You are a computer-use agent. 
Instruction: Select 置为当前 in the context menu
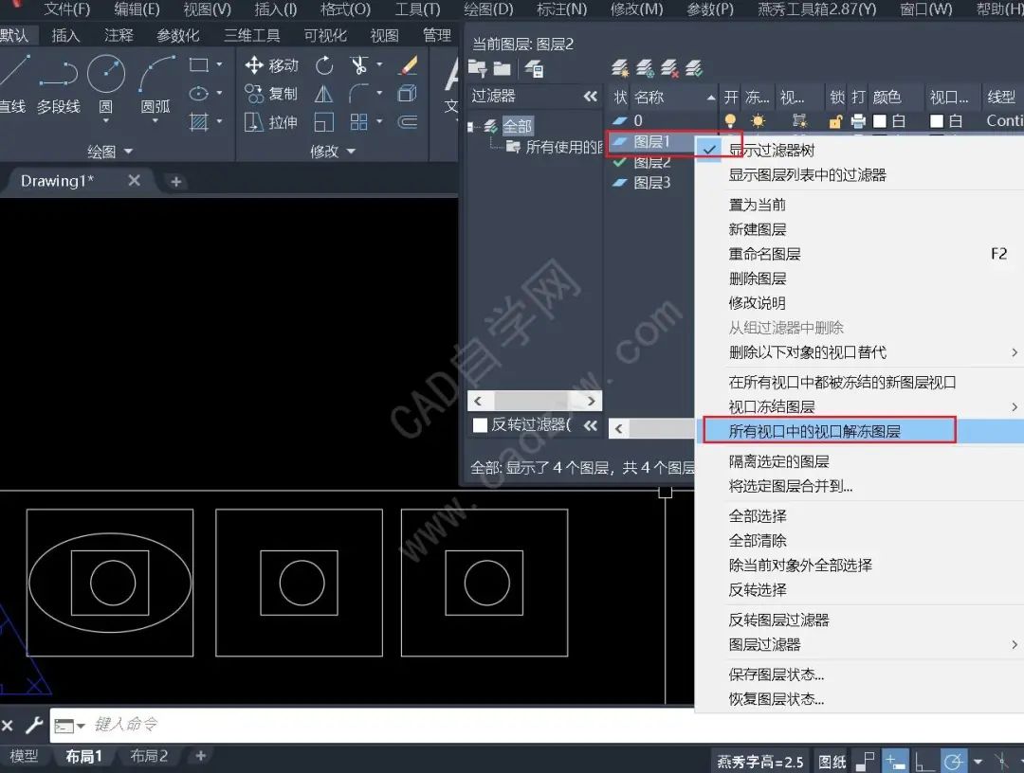pyautogui.click(x=757, y=205)
